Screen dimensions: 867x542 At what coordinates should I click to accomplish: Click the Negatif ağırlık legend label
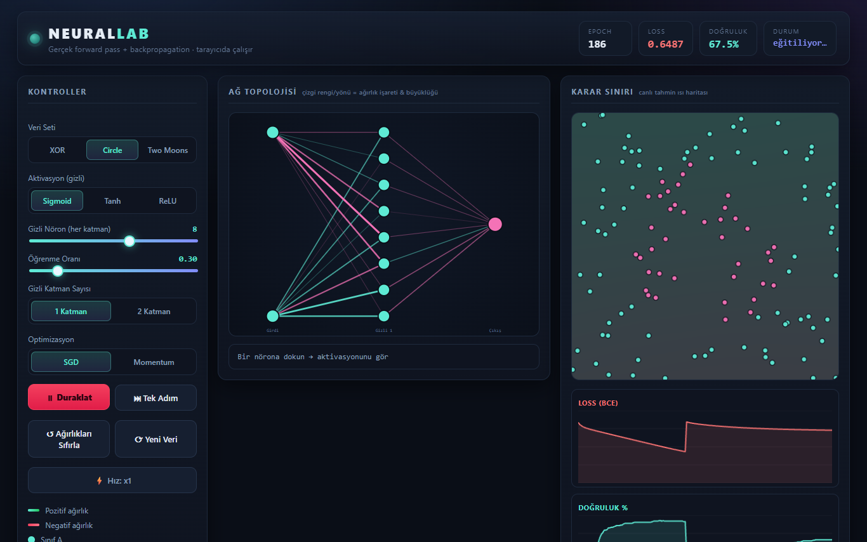pos(69,525)
